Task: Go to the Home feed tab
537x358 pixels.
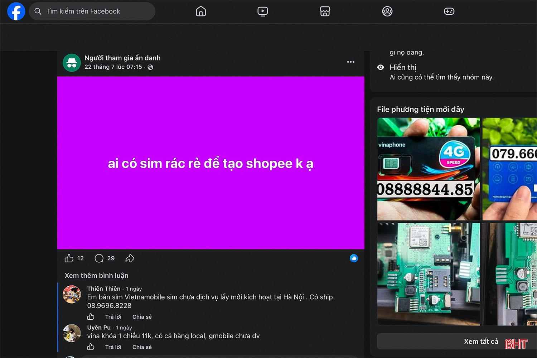Action: pyautogui.click(x=201, y=11)
